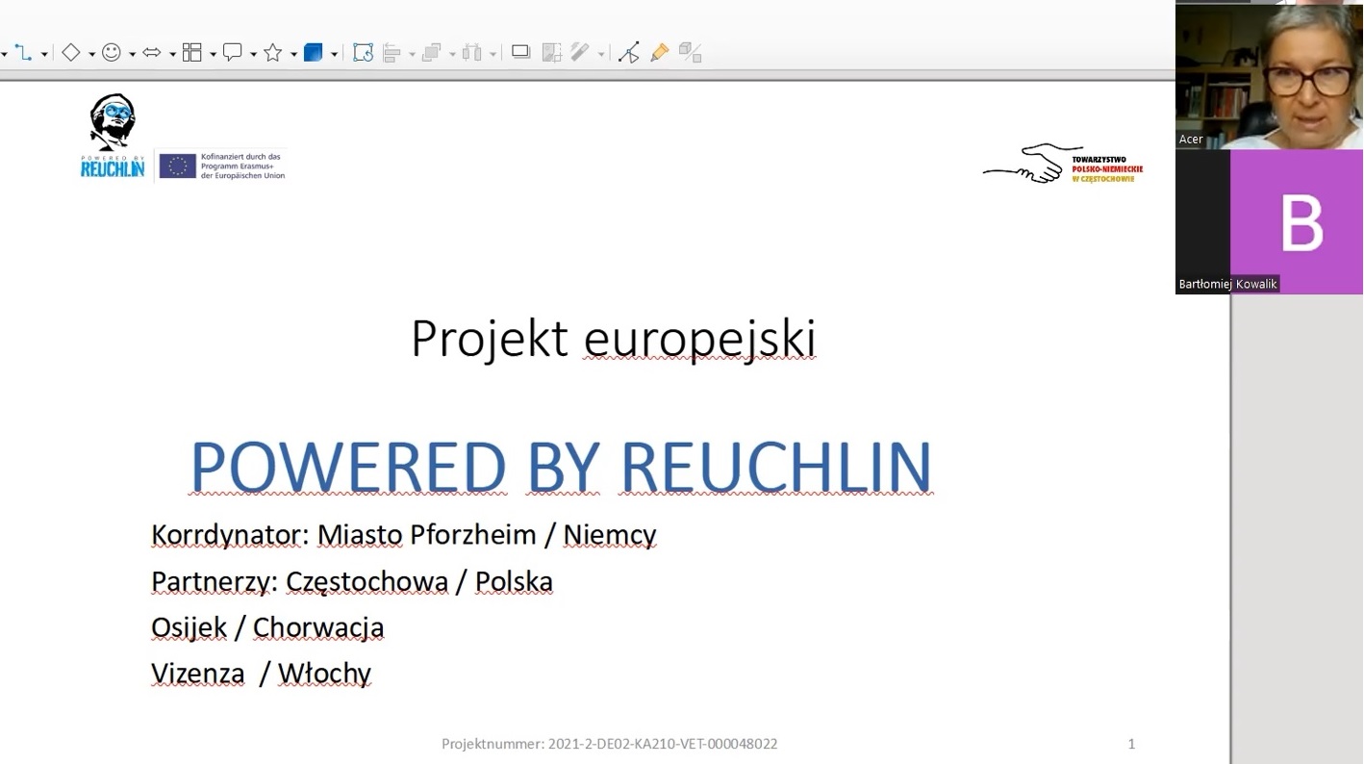The height and width of the screenshot is (764, 1364).
Task: Click the 'Osijek / Chorwacja' line
Action: click(267, 627)
